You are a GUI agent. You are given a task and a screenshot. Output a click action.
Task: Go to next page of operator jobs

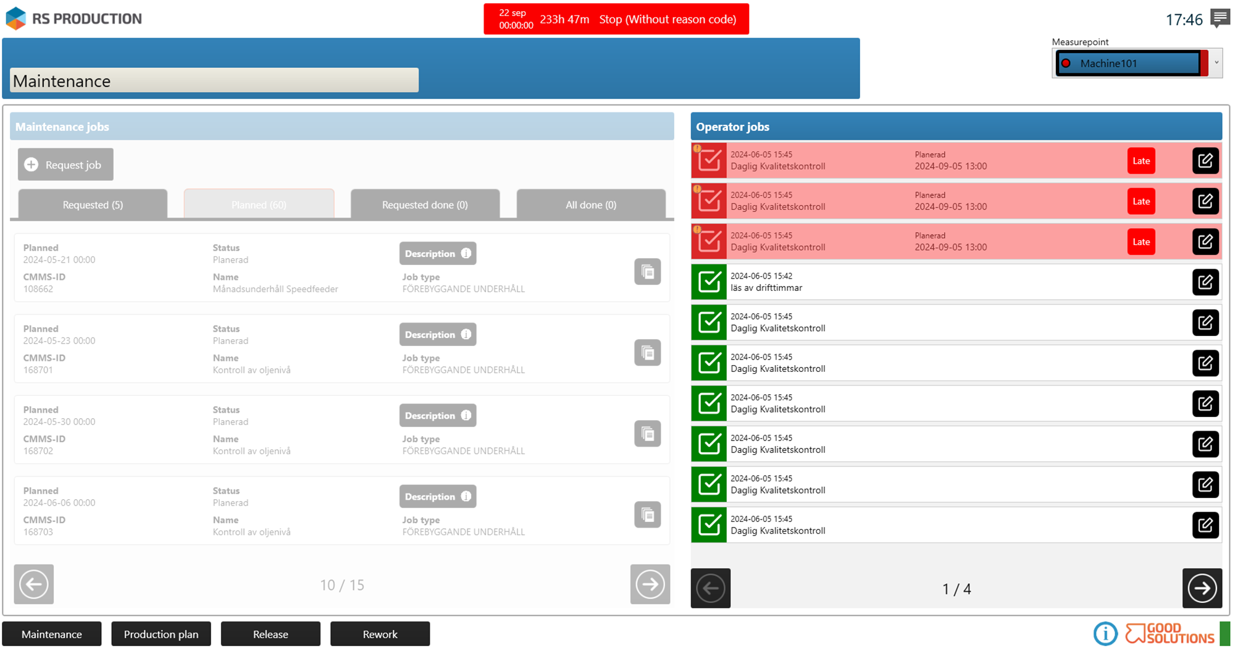click(x=1202, y=588)
